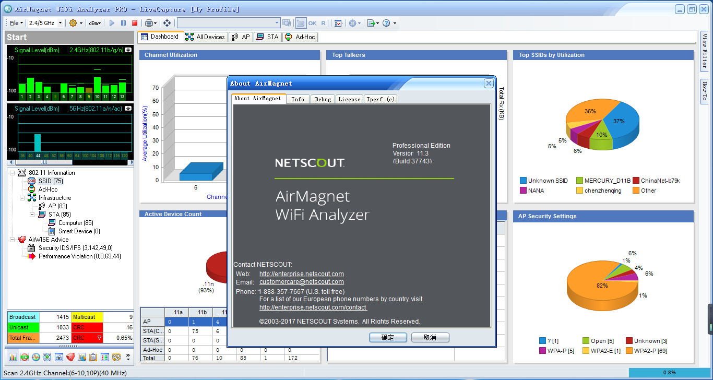Select the License tab in About dialog
The width and height of the screenshot is (713, 380).
point(349,99)
